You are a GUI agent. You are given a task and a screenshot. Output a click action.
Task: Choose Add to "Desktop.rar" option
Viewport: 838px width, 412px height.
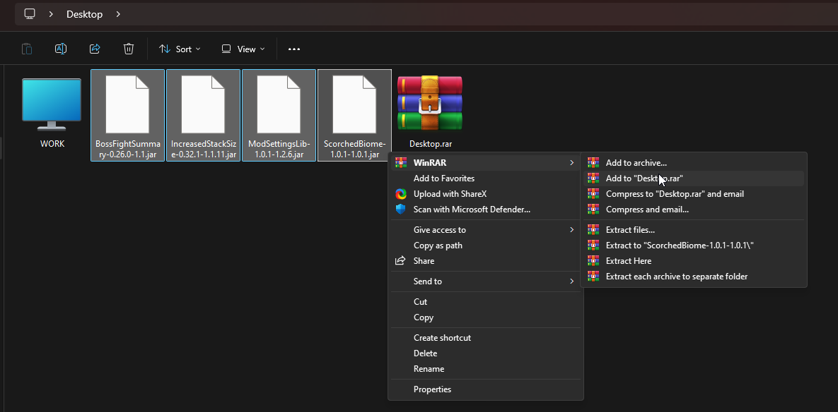[644, 178]
